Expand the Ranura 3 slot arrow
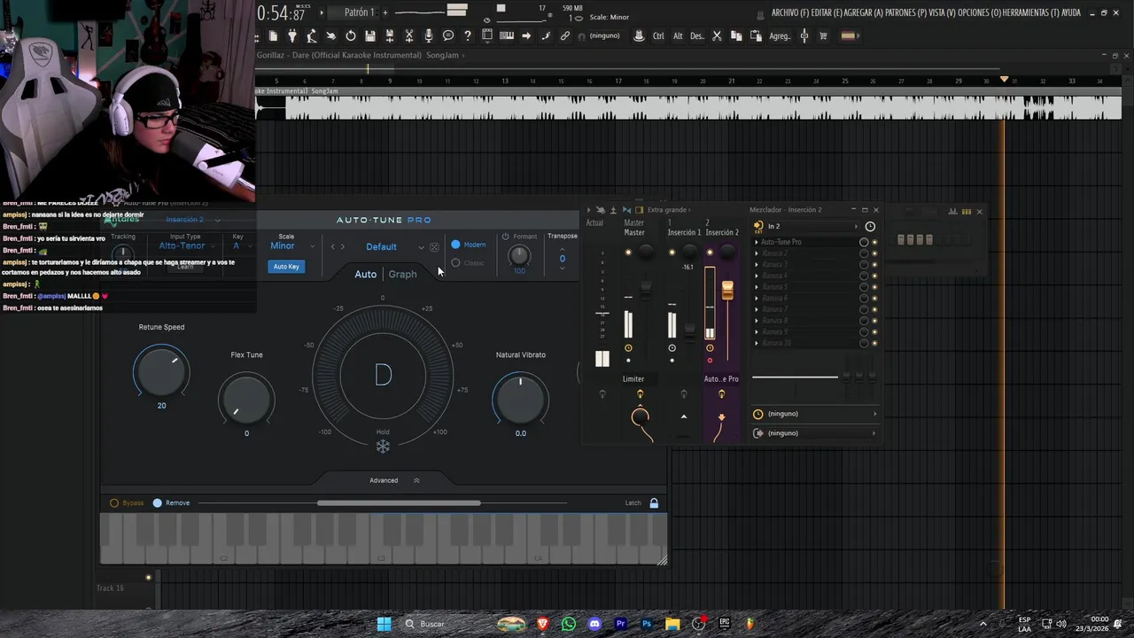The image size is (1134, 638). click(x=757, y=265)
